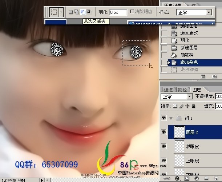Viewport: 222px width, 182px height.
Task: Select the 上眼线 layer thumbnail
Action: pos(179,161)
